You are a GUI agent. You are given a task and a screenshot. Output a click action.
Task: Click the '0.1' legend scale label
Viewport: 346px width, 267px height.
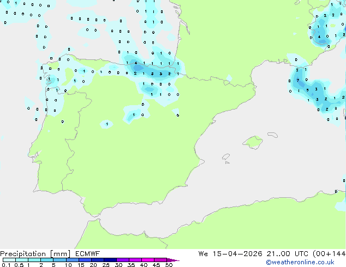6,265
